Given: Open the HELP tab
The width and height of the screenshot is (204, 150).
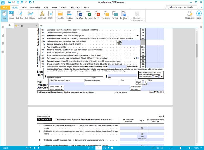Looking at the screenshot, I should [86, 8].
